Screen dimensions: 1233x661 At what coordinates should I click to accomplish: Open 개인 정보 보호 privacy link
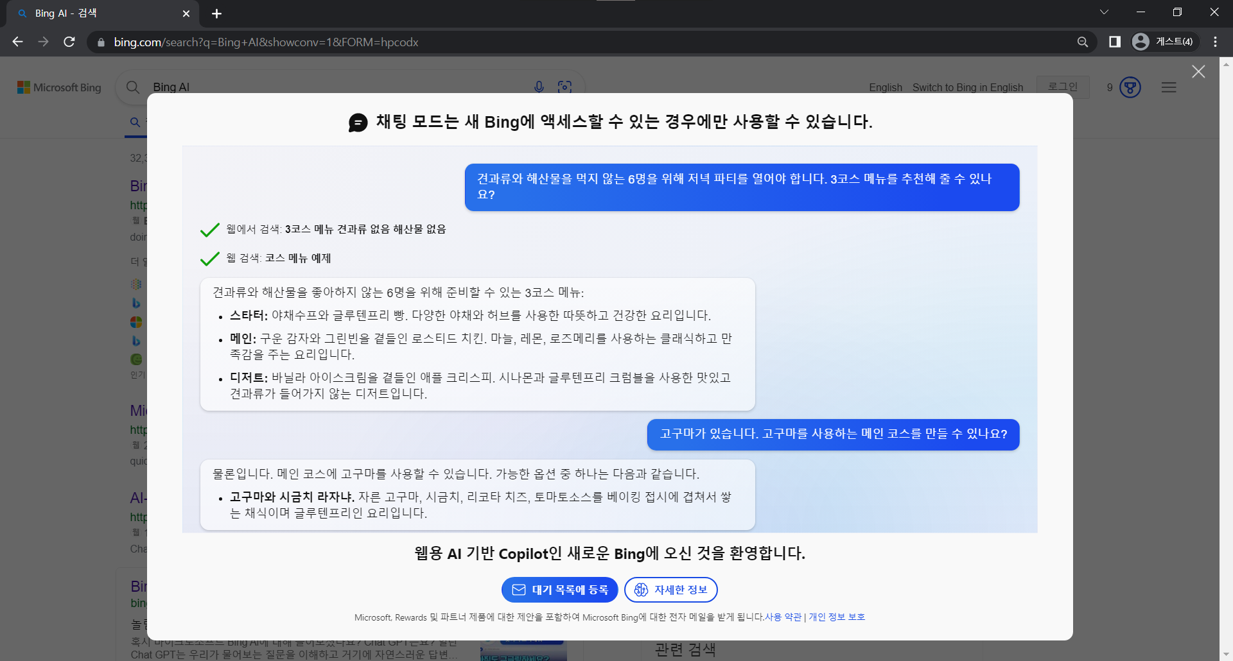(837, 617)
